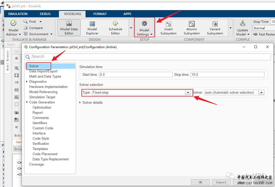
Task: Add a Variant Subsystem
Action: point(215,28)
